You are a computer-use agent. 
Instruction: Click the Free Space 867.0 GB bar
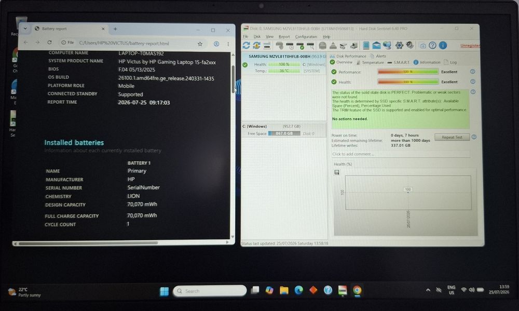284,133
